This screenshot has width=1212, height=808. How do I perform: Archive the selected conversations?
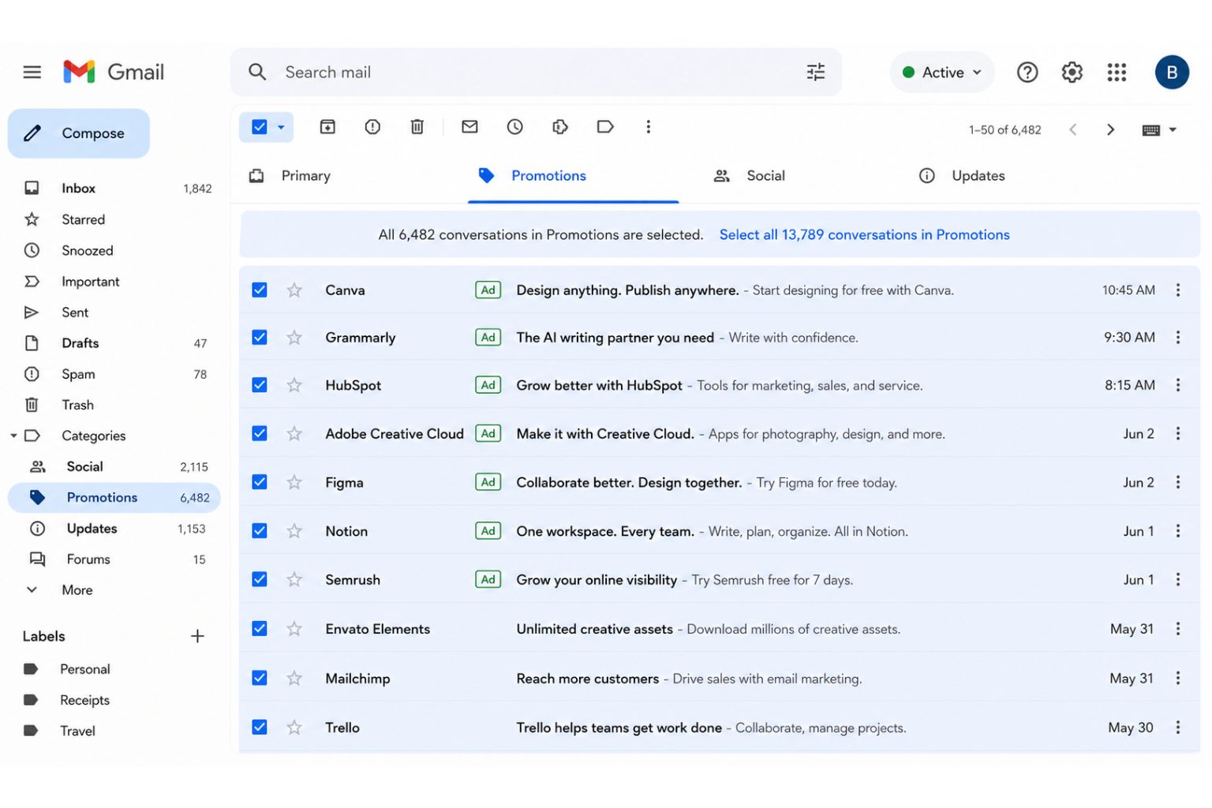click(327, 127)
